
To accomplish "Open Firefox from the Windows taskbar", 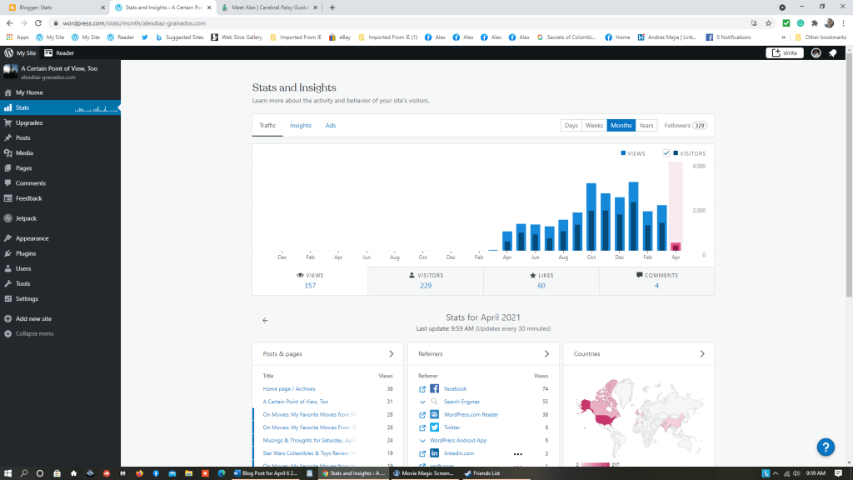I will (139, 473).
